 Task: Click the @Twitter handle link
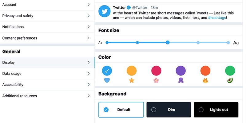click(140, 7)
